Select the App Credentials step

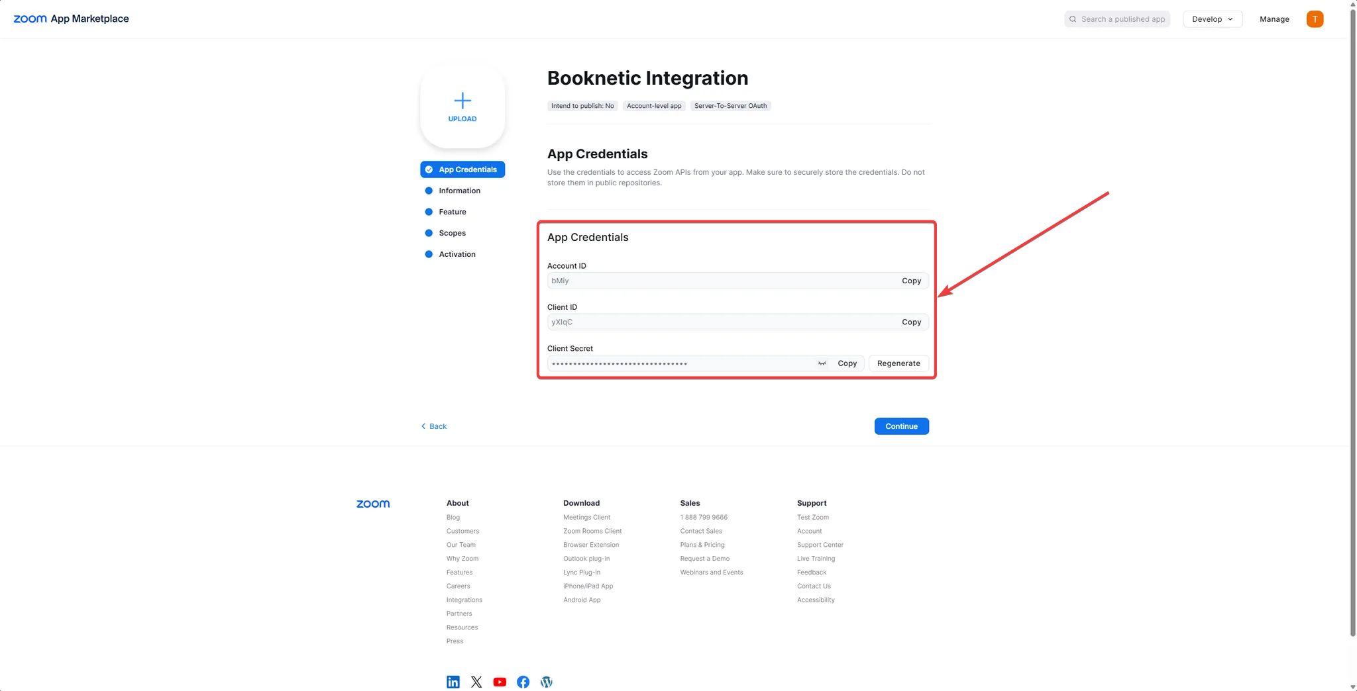(462, 169)
